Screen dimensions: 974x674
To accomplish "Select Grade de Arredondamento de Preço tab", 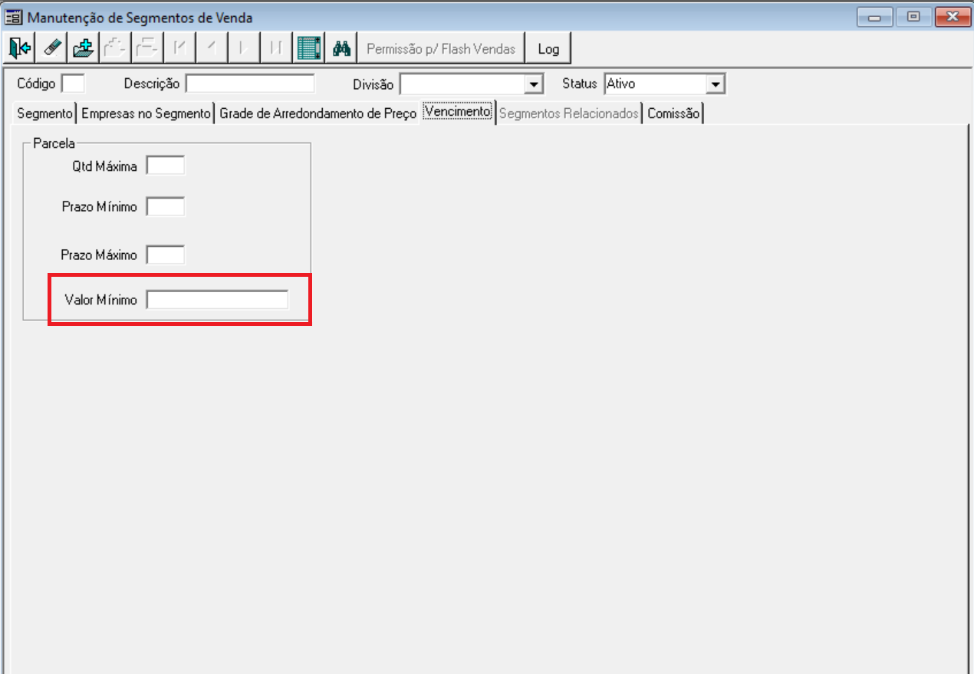I will [318, 113].
